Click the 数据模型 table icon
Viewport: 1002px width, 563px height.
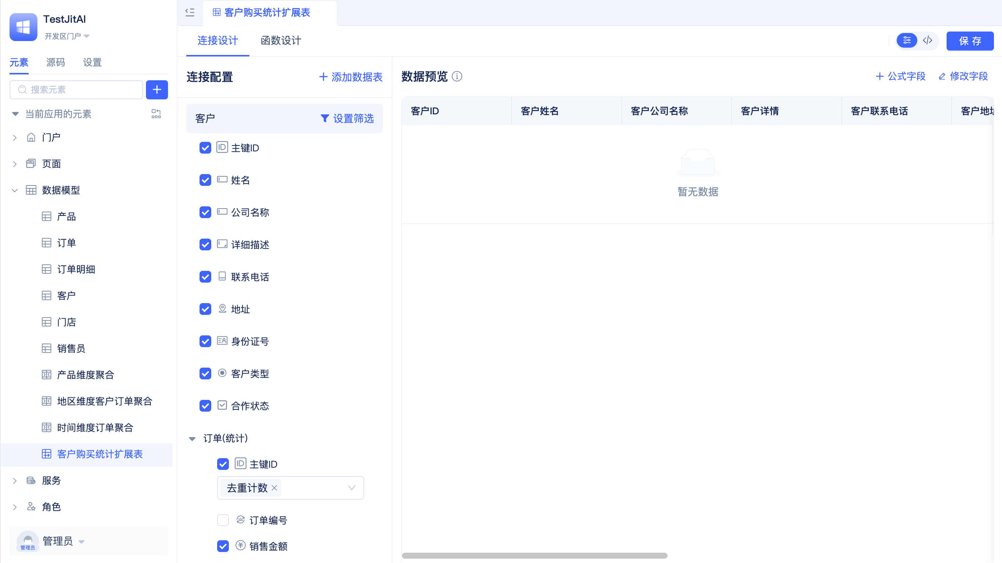[x=31, y=190]
